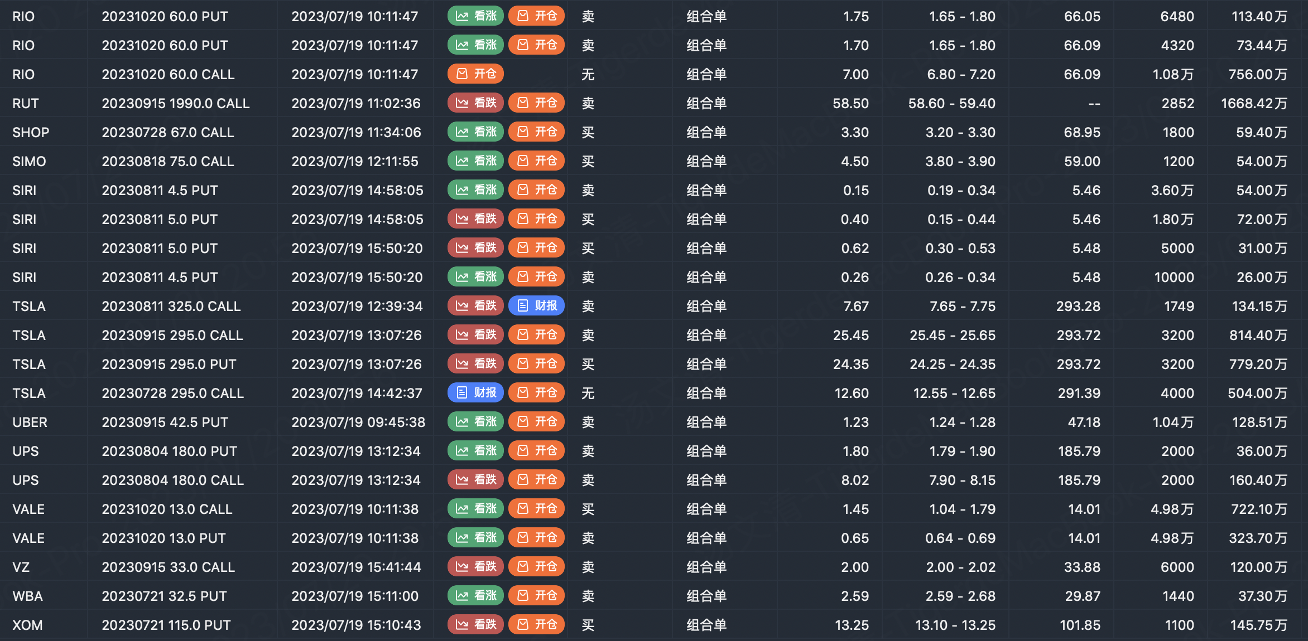Image resolution: width=1308 pixels, height=641 pixels.
Task: Click the 看跌 tag in VZ row
Action: pos(475,567)
